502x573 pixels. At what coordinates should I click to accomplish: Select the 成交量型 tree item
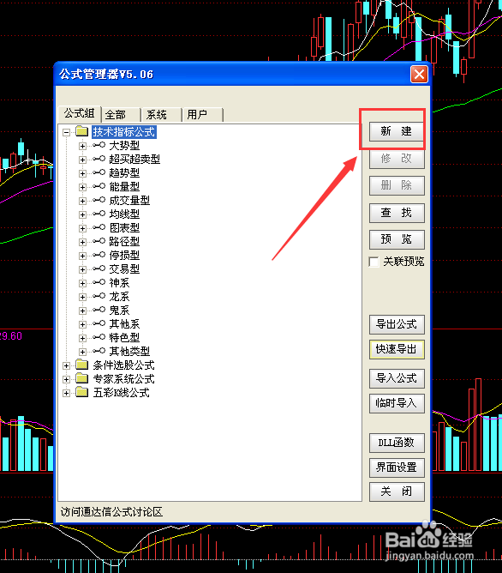[129, 201]
